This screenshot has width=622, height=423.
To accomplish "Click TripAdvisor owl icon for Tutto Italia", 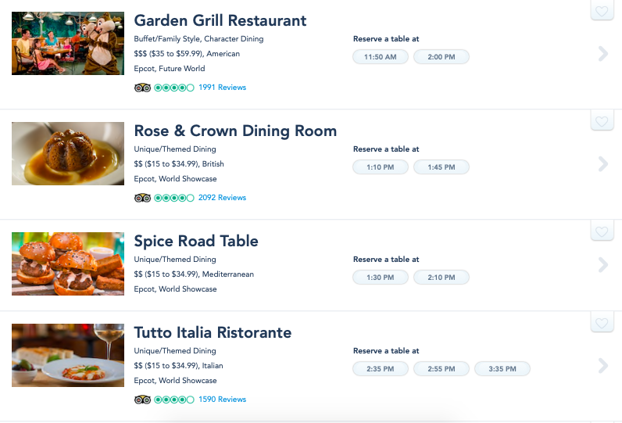I will [x=142, y=400].
